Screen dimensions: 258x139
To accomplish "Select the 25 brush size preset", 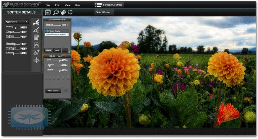I will pyautogui.click(x=46, y=78).
